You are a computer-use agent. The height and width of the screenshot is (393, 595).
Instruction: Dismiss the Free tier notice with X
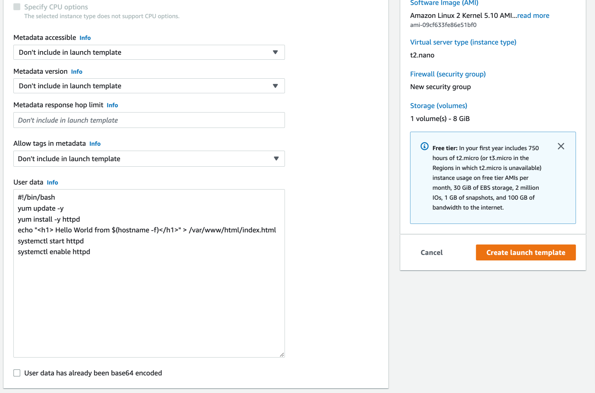pyautogui.click(x=561, y=146)
